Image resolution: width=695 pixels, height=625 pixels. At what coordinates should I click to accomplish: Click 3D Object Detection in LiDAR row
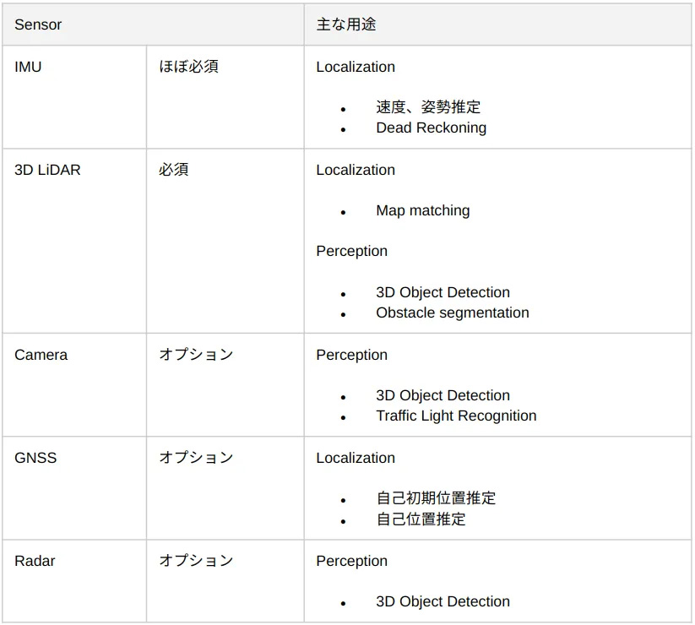443,292
